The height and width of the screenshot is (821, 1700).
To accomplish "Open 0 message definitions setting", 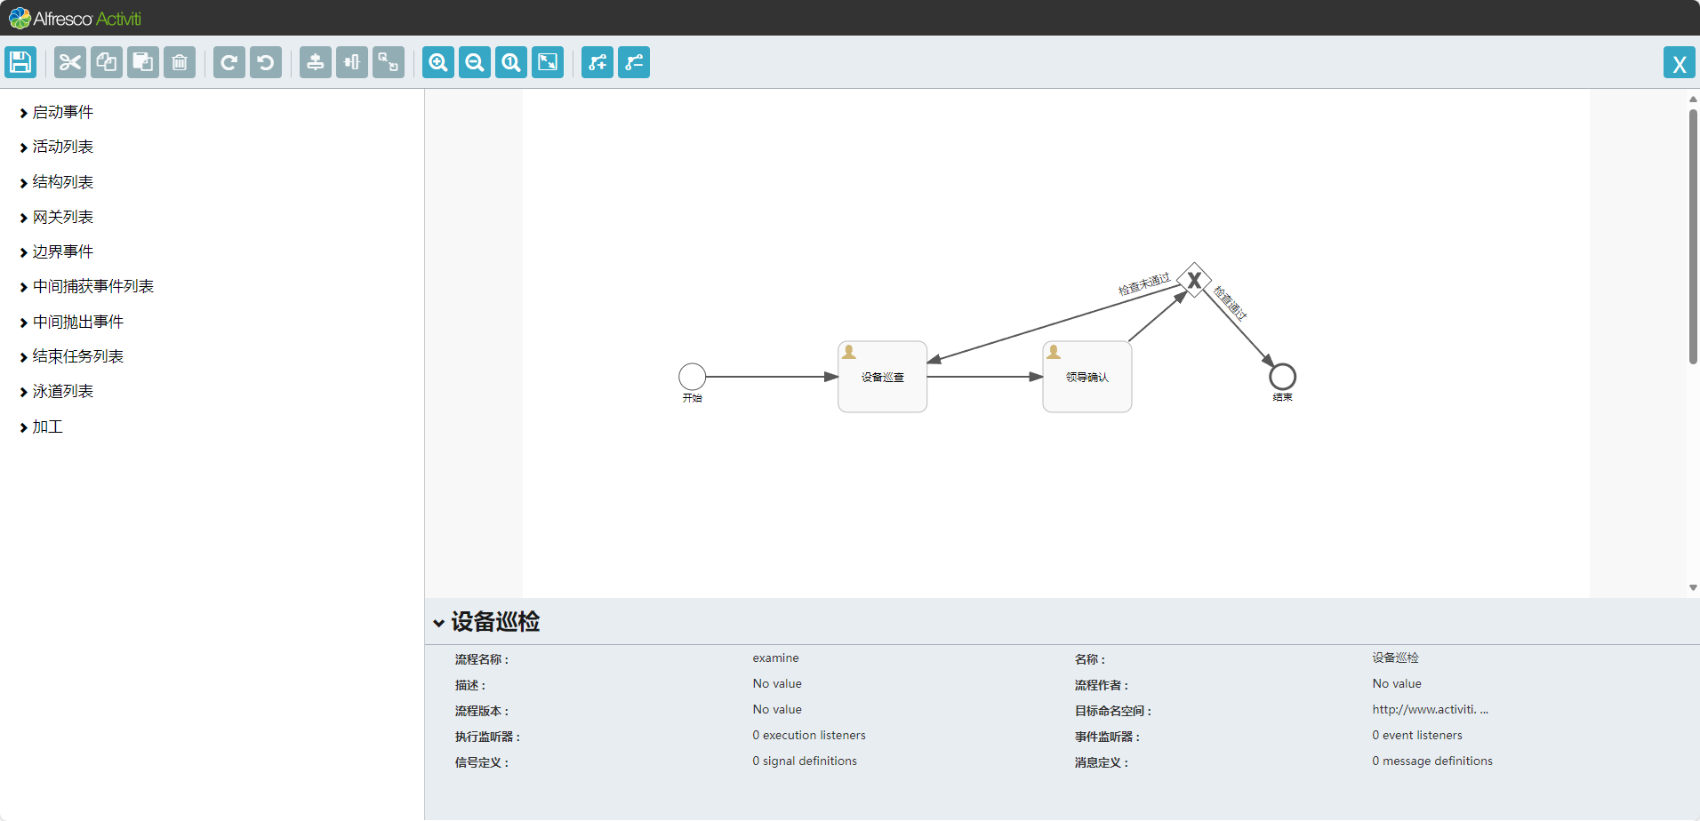I will [x=1432, y=761].
